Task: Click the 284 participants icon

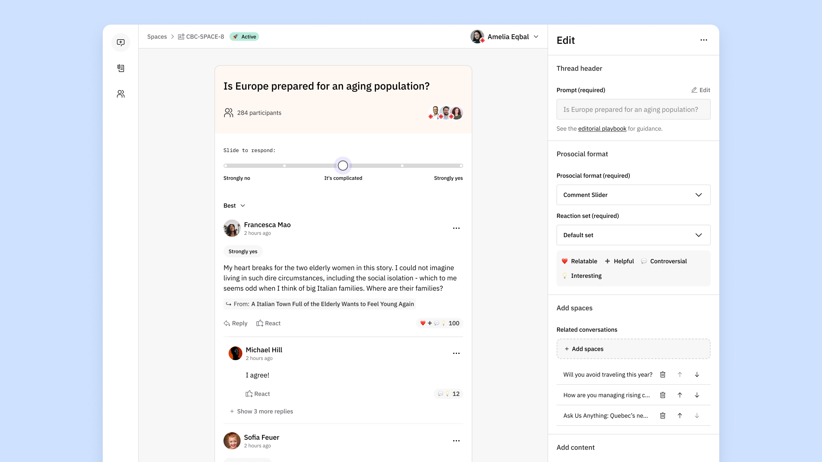Action: pos(228,113)
